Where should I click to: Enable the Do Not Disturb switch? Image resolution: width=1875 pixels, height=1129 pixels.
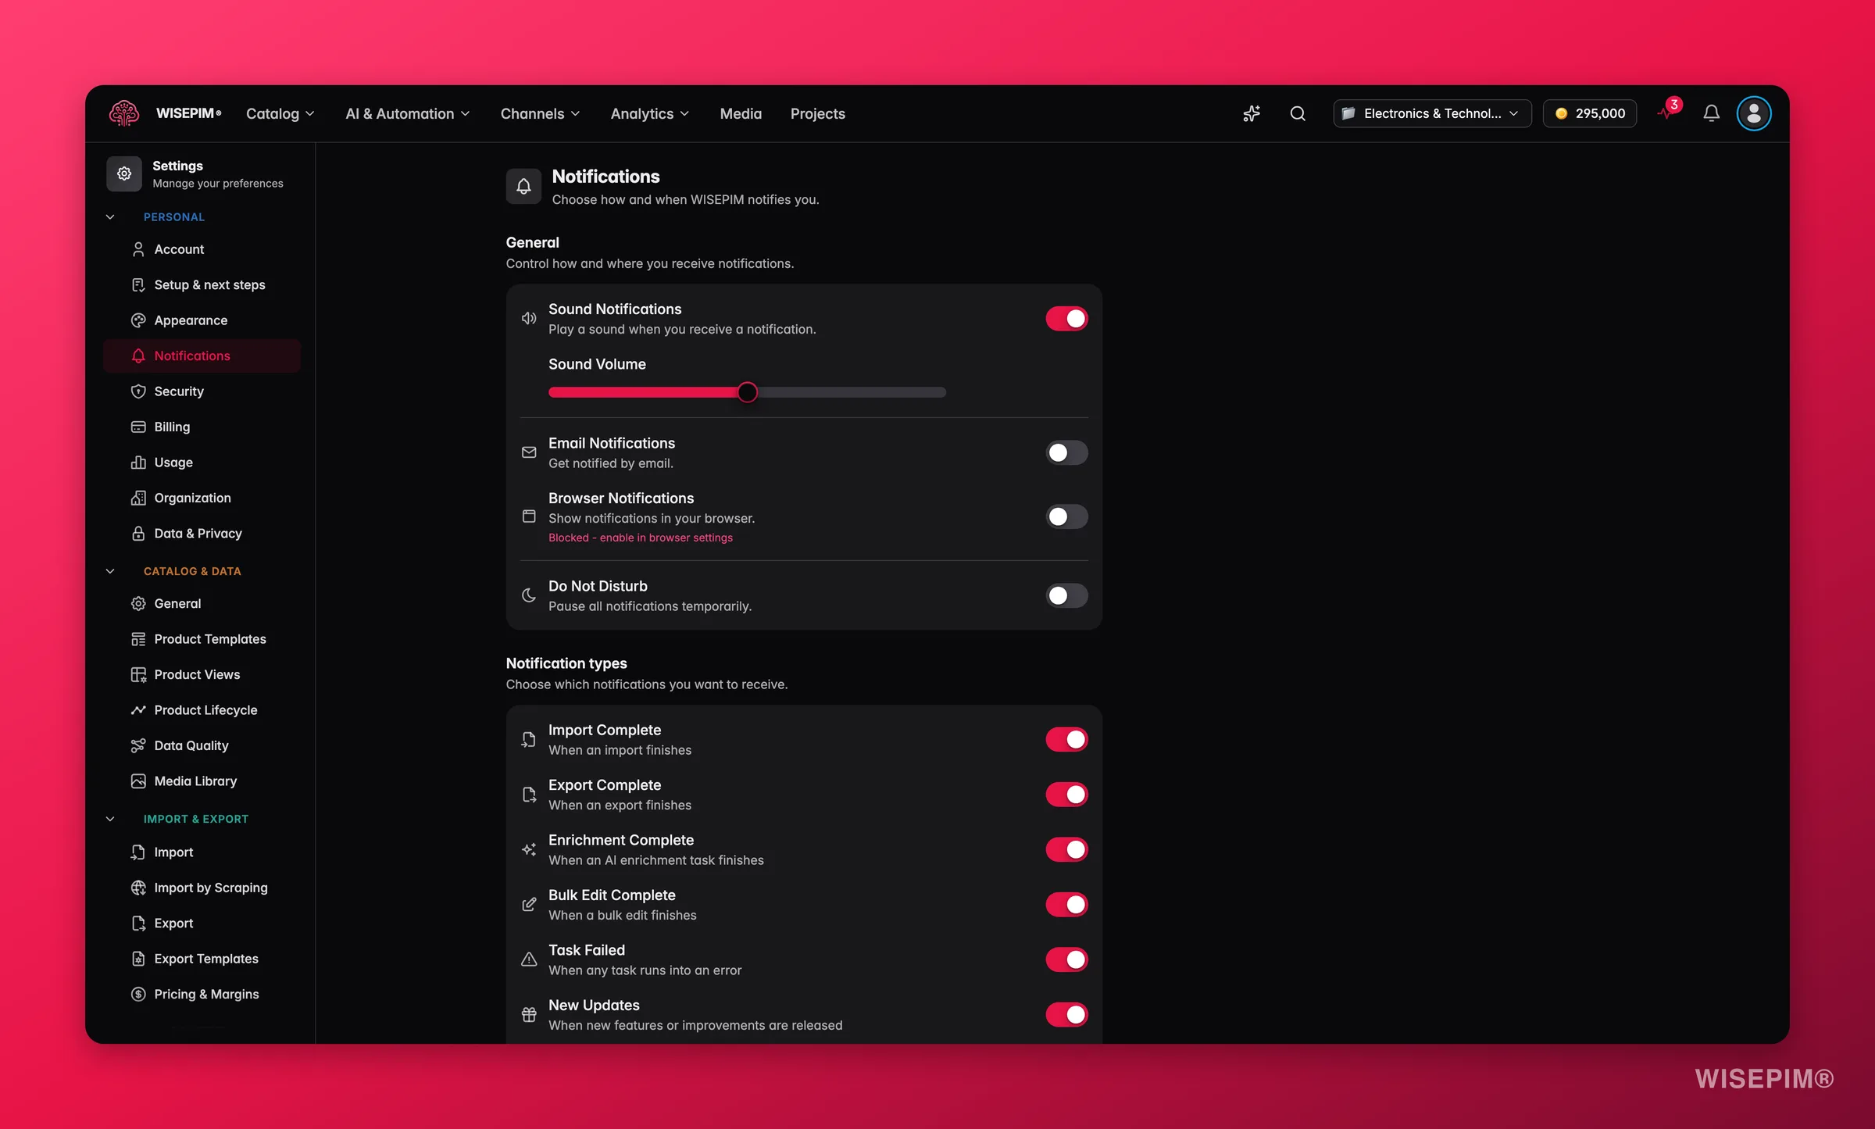coord(1066,595)
